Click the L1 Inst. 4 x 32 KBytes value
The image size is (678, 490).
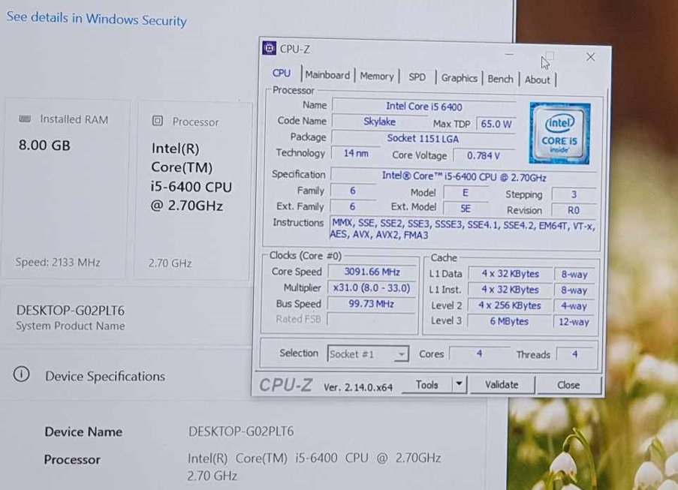click(x=511, y=290)
